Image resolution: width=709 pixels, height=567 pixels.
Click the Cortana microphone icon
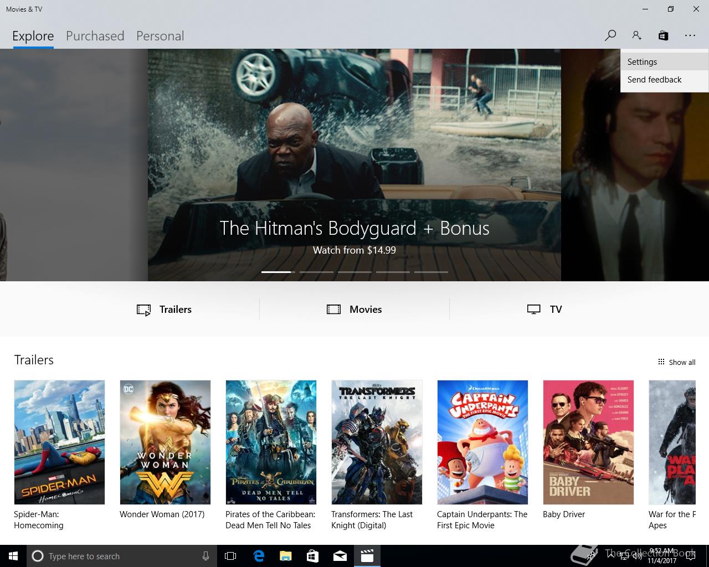coord(205,556)
